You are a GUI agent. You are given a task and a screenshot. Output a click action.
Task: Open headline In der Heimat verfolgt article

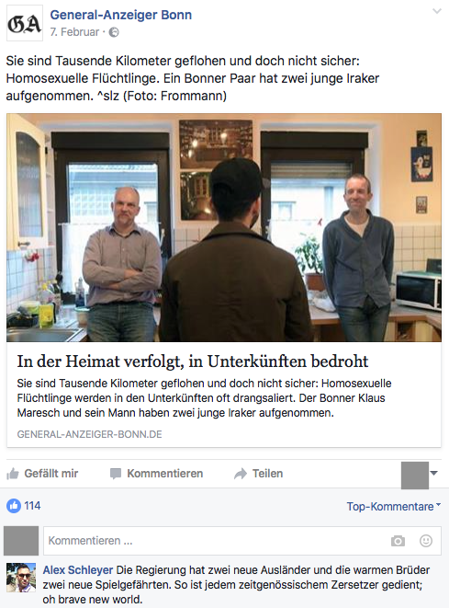pos(193,361)
